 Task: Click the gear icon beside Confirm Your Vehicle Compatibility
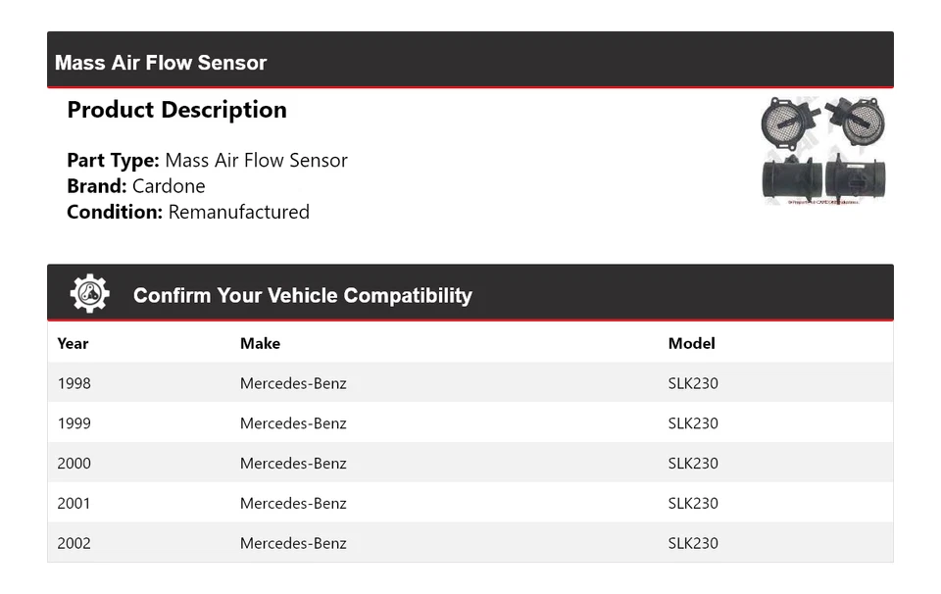click(89, 294)
